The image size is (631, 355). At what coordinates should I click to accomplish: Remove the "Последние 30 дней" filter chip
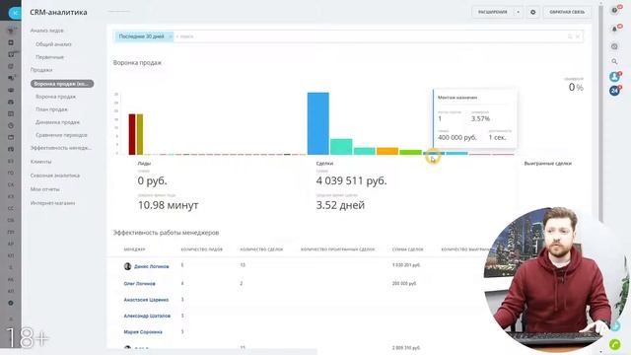[171, 36]
